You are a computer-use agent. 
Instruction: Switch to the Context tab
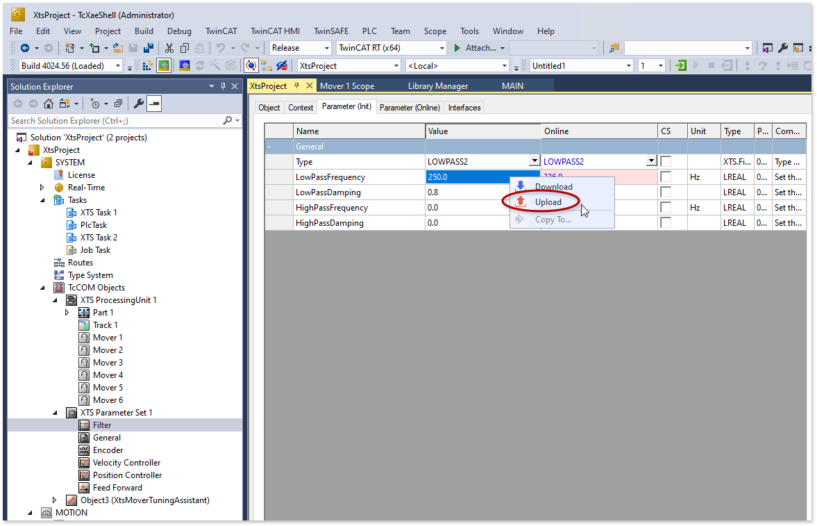[x=301, y=108]
